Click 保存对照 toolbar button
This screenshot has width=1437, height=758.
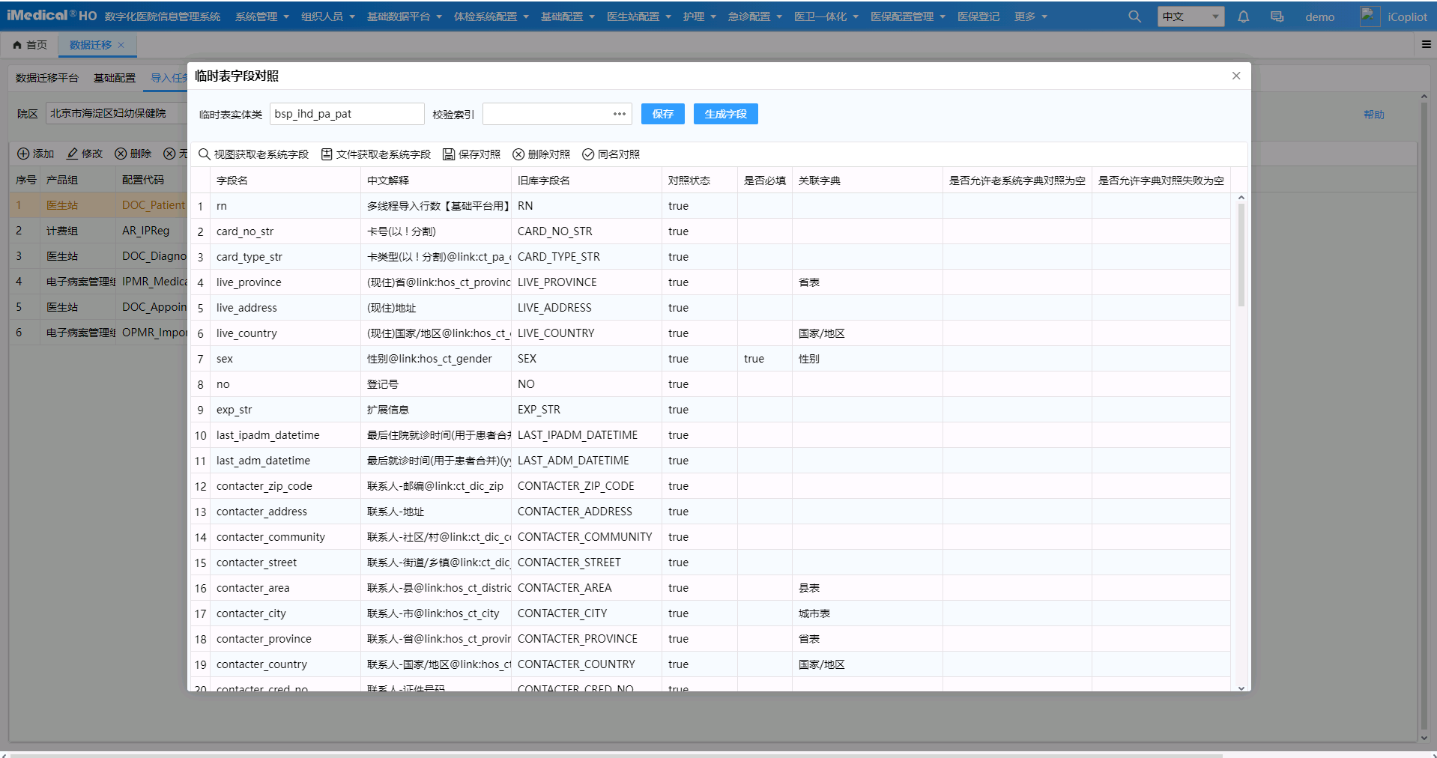[x=471, y=154]
